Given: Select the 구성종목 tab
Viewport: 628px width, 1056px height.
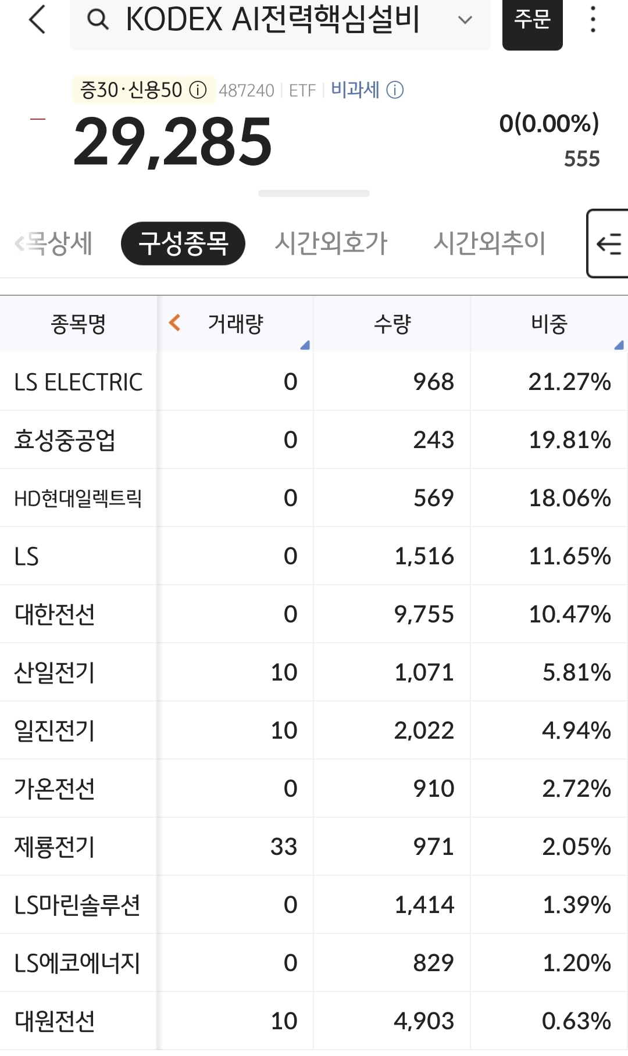Looking at the screenshot, I should [x=183, y=244].
